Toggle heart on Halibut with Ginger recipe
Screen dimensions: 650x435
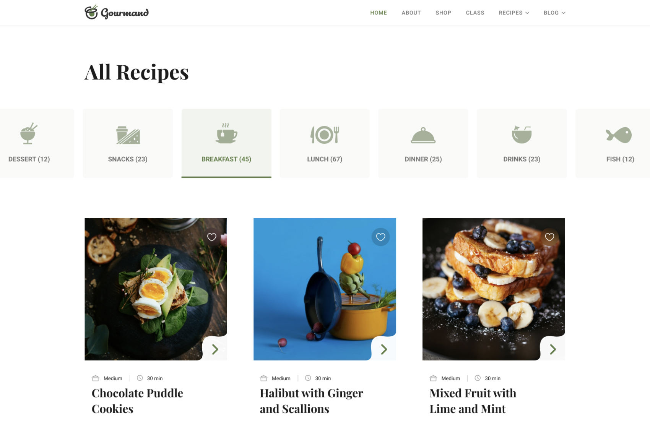point(380,237)
